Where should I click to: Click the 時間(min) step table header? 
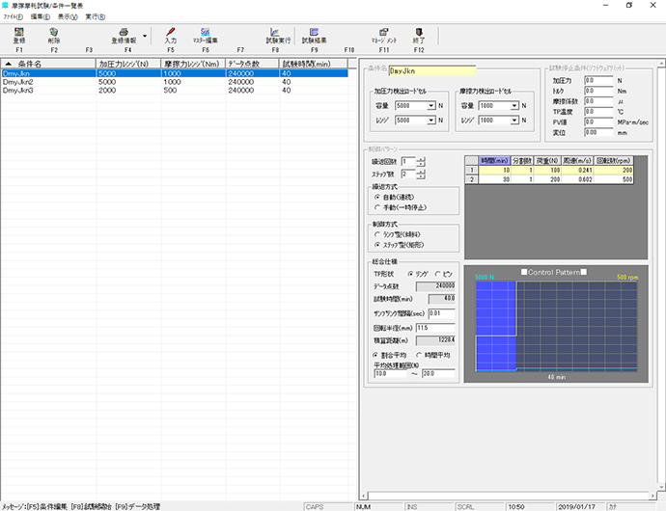494,161
